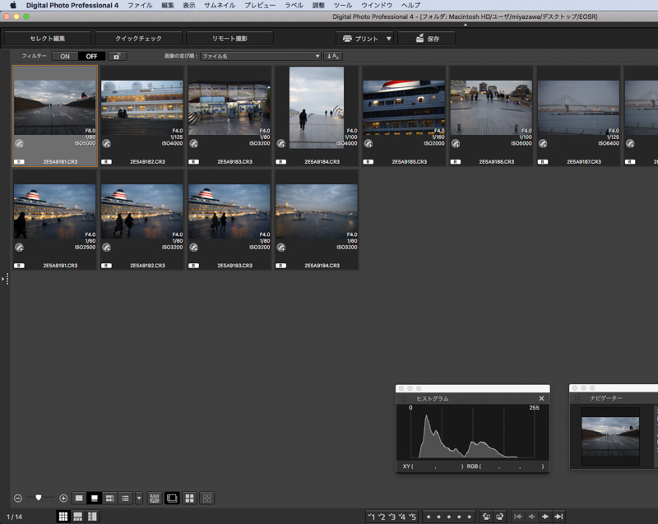This screenshot has height=524, width=658.
Task: Click the zoom-out minus icon for thumbnails
Action: click(17, 498)
